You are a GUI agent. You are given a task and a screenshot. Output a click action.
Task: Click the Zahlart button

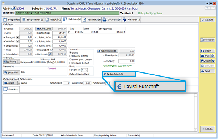pos(10,83)
